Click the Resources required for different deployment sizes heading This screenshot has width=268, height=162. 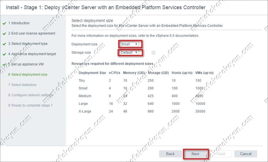click(x=112, y=64)
